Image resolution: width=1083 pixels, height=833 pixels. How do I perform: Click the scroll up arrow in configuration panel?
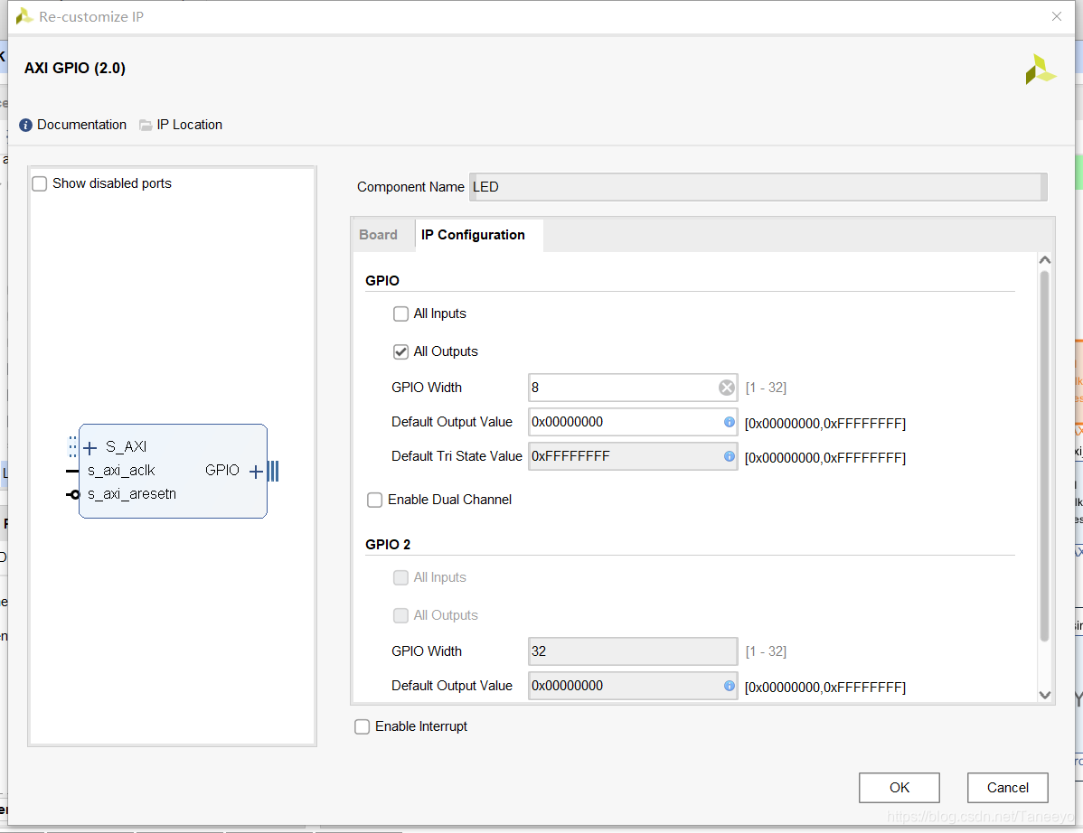coord(1045,260)
